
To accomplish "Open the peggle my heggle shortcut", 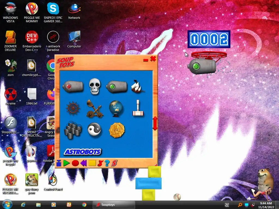I will [11, 155].
